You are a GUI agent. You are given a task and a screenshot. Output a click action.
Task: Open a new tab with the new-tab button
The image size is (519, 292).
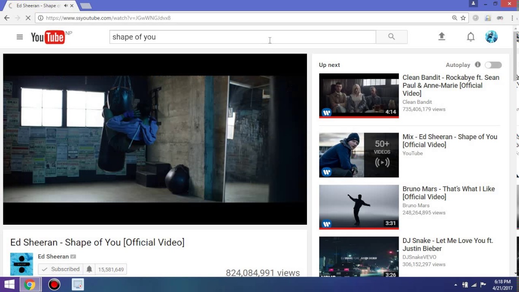86,6
